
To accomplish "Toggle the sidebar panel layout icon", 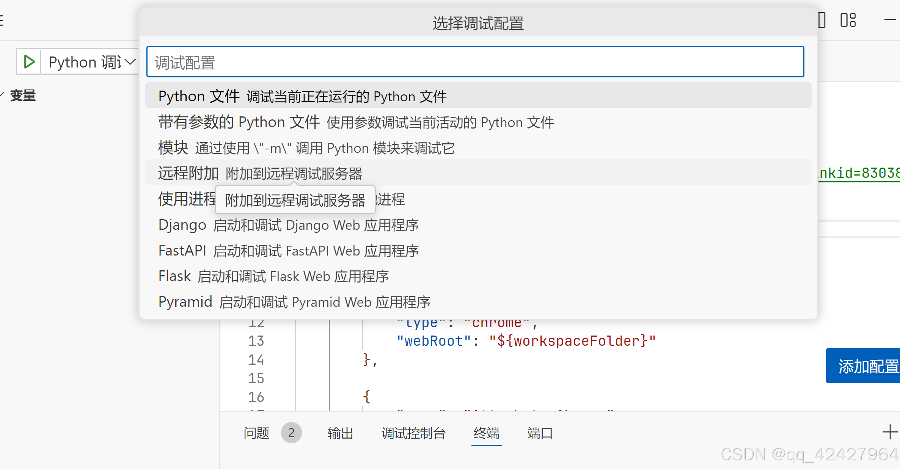I will (x=821, y=20).
